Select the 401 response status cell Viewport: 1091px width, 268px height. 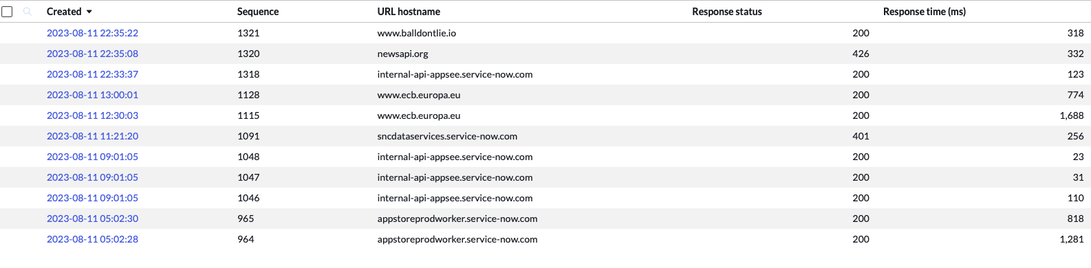coord(861,136)
